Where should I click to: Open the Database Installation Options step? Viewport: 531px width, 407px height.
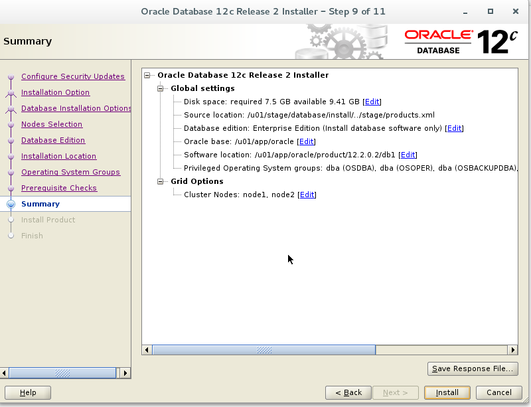pyautogui.click(x=76, y=108)
